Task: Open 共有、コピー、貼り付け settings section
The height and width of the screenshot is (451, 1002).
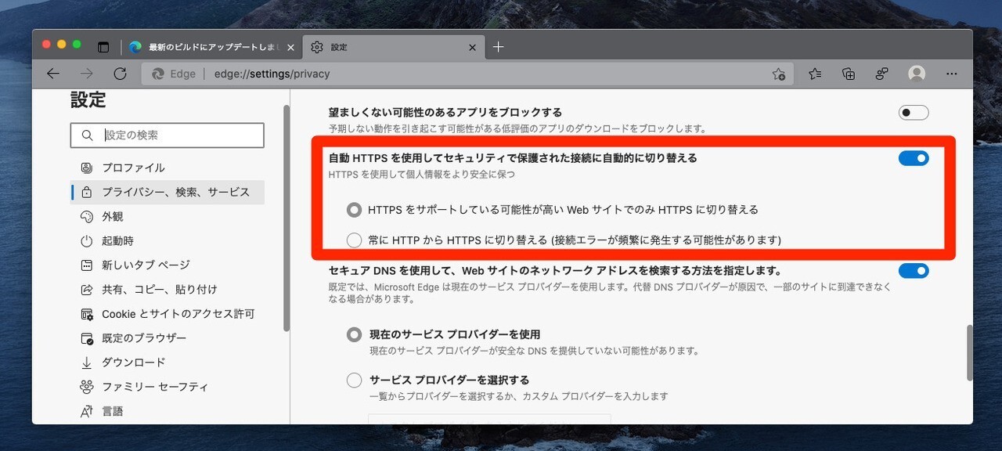Action: click(x=168, y=289)
